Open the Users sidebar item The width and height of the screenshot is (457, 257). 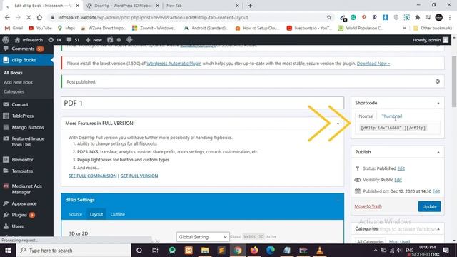[x=17, y=226]
